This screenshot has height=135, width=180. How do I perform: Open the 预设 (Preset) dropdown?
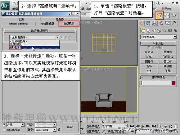pos(54,125)
